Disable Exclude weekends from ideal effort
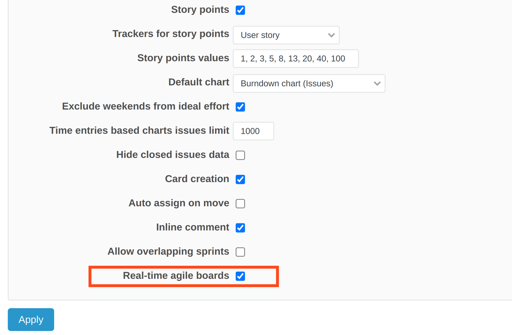Viewport: 512px width, 335px height. tap(240, 107)
